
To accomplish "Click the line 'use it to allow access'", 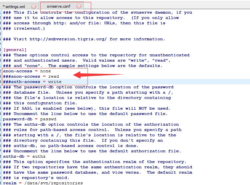I will pos(91,18).
